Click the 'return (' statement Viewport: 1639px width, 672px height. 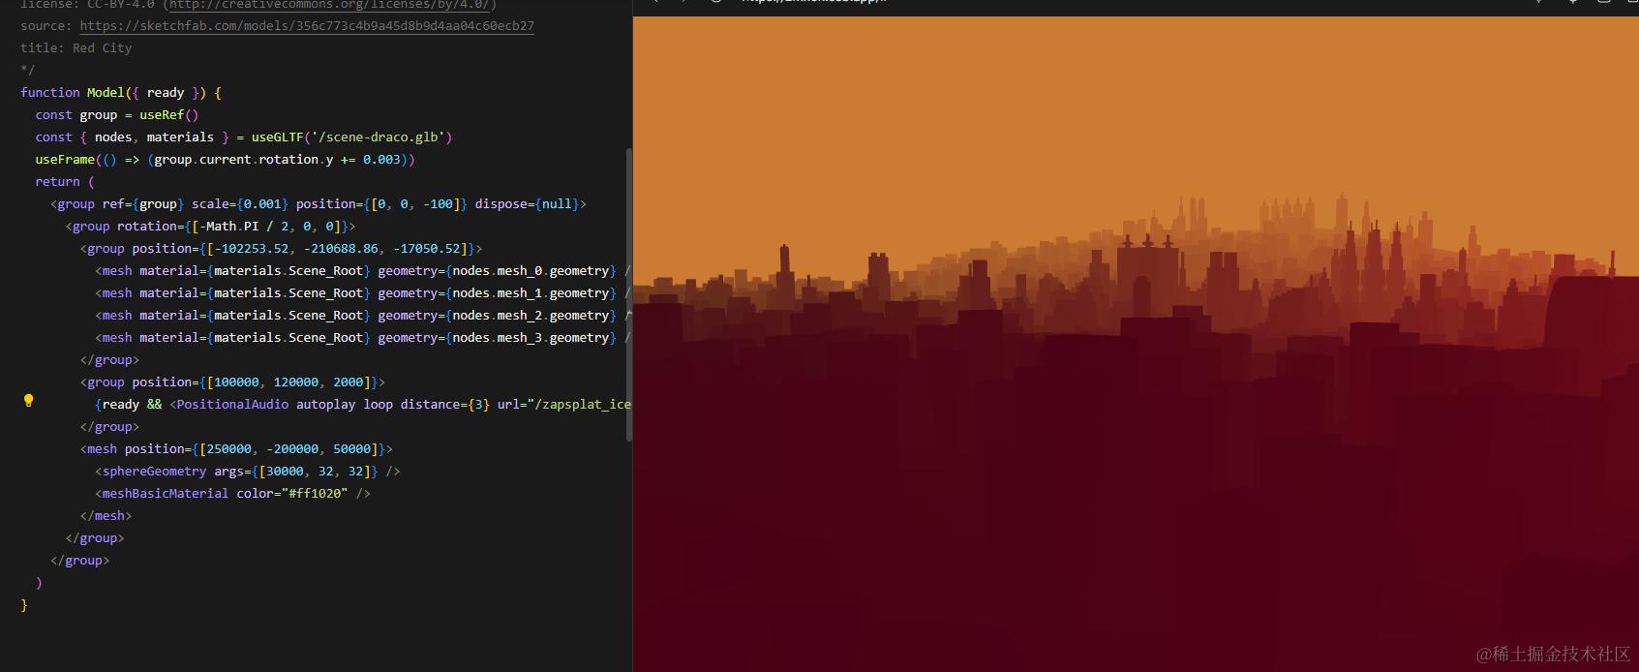coord(65,182)
